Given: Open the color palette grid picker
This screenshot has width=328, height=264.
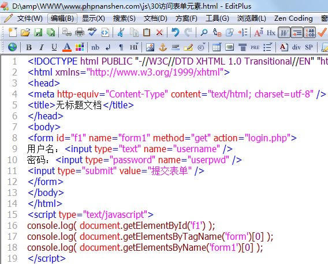Looking at the screenshot, I should tap(80, 47).
